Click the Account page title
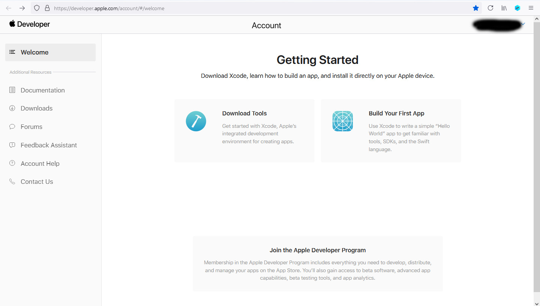Viewport: 540px width, 306px height. coord(266,25)
